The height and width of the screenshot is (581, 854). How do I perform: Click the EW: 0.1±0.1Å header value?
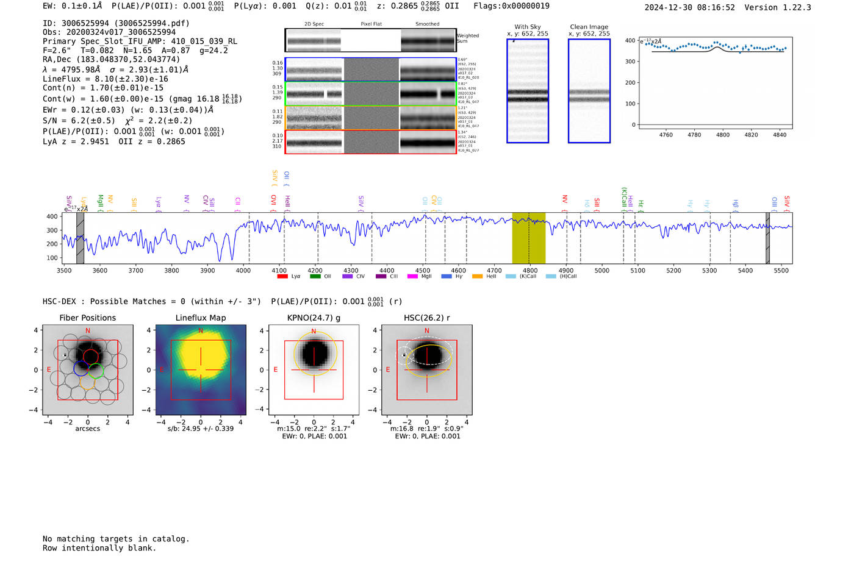click(x=73, y=6)
